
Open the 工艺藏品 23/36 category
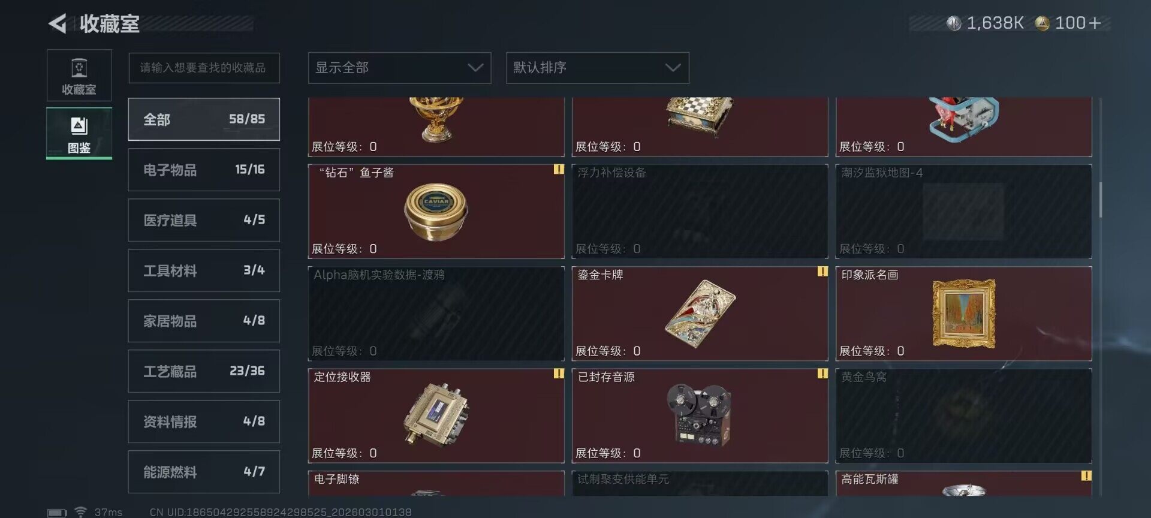tap(204, 371)
